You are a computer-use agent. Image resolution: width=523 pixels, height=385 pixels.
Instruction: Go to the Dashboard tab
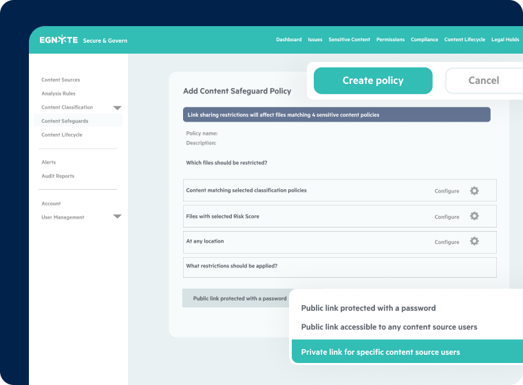point(288,40)
